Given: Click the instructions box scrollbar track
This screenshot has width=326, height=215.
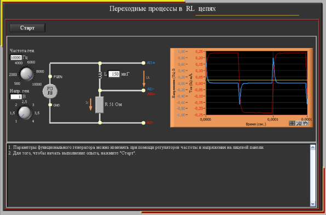Looking at the screenshot, I should coord(313,176).
